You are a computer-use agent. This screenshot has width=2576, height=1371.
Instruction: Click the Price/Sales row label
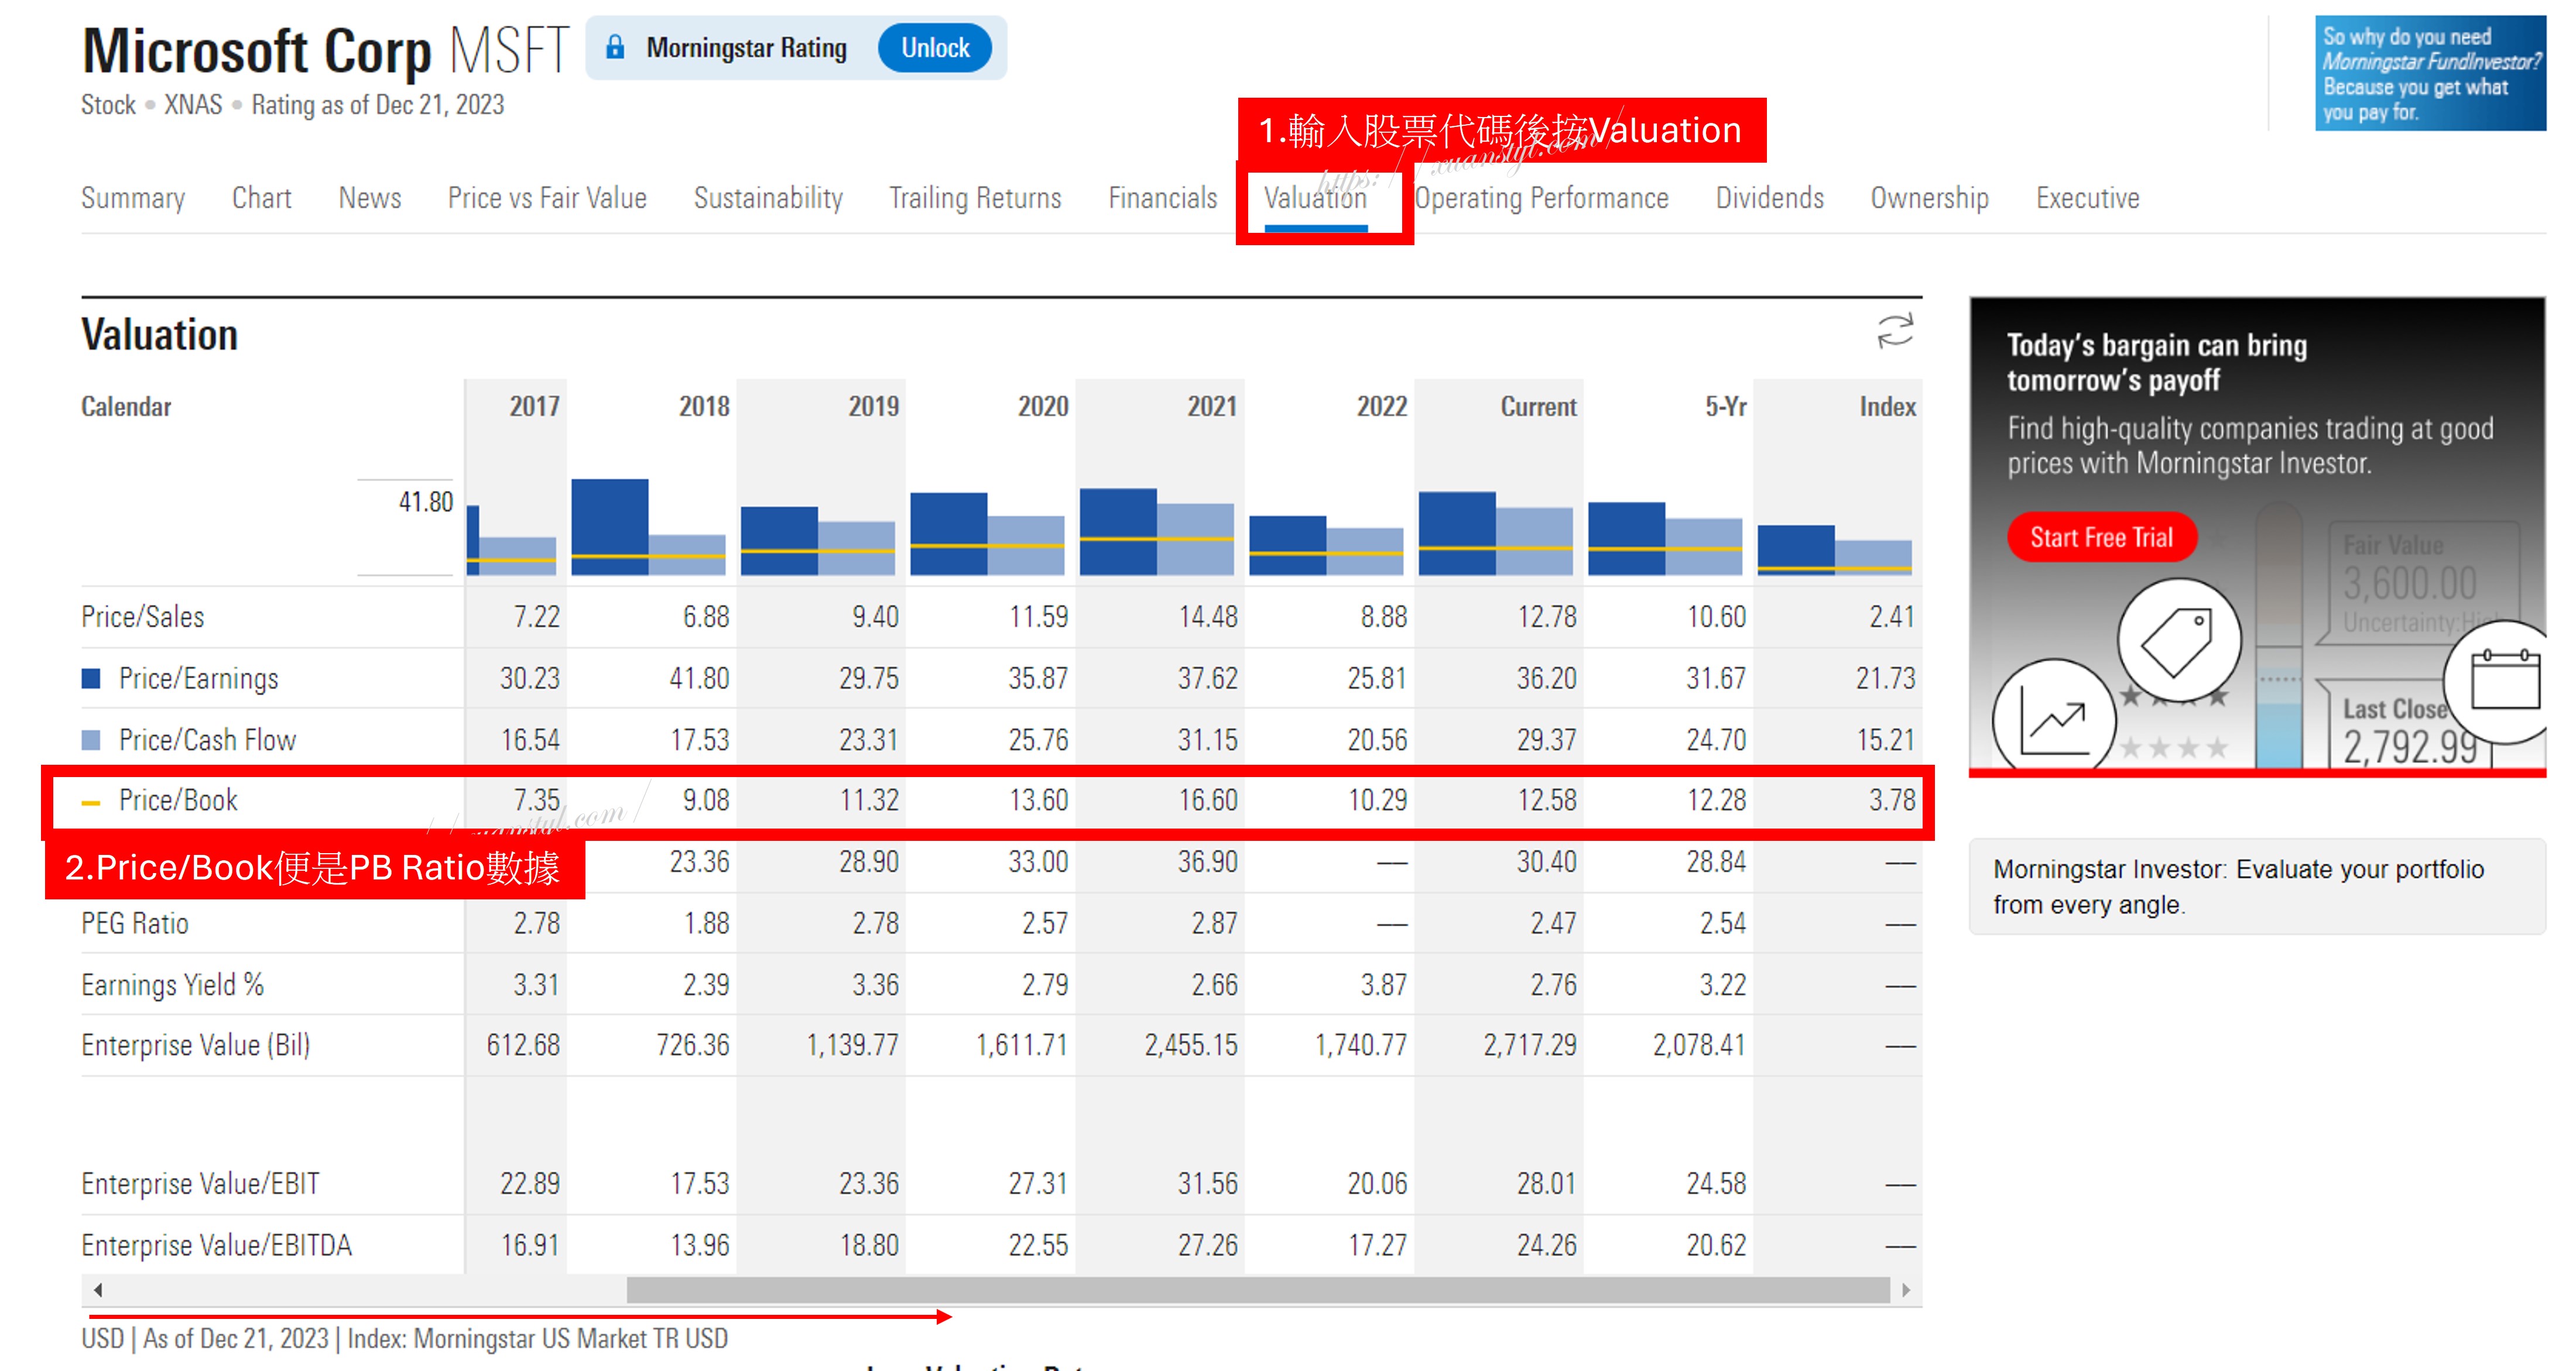[143, 617]
